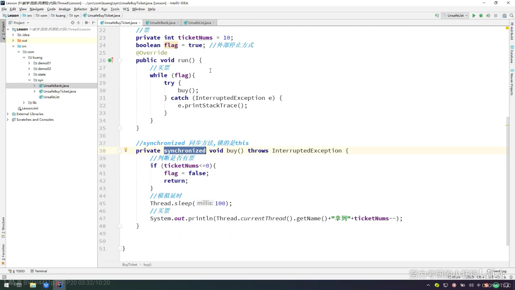Switch to UnsafeList.java tab

tap(199, 23)
